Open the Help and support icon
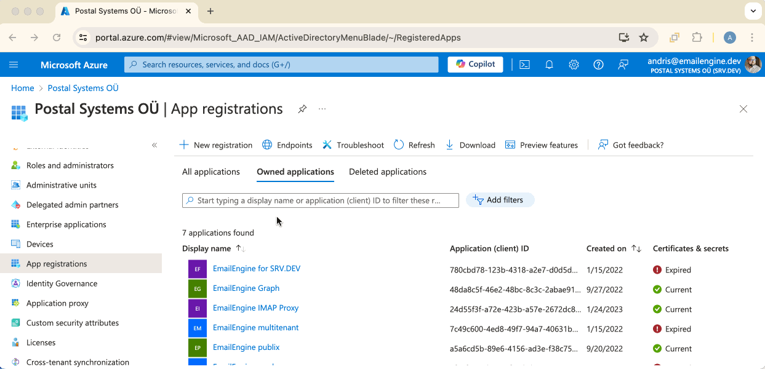Screen dimensions: 765x369 598,64
